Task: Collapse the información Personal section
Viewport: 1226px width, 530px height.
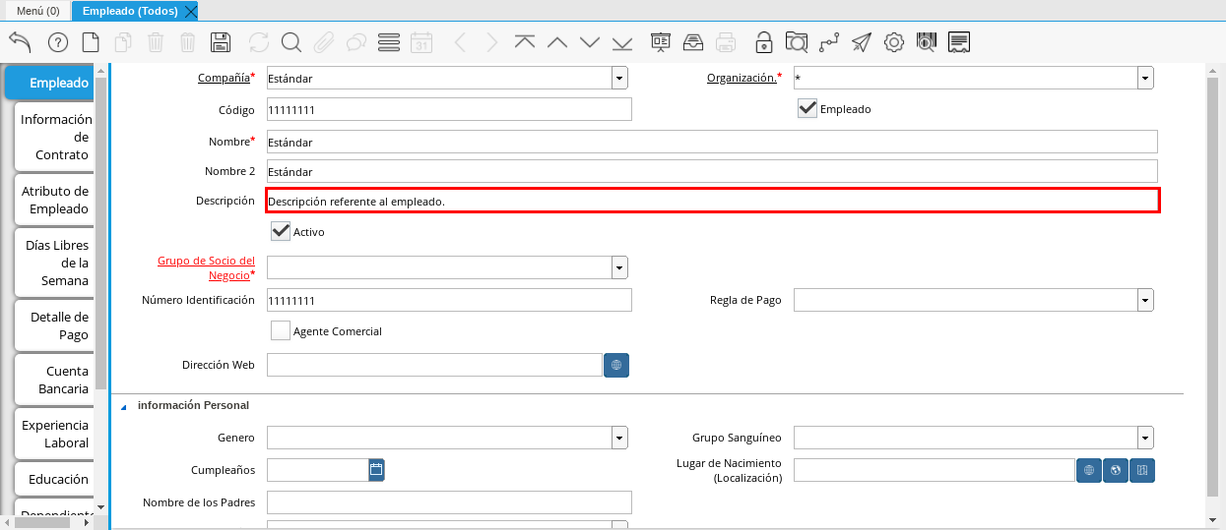Action: pos(124,406)
